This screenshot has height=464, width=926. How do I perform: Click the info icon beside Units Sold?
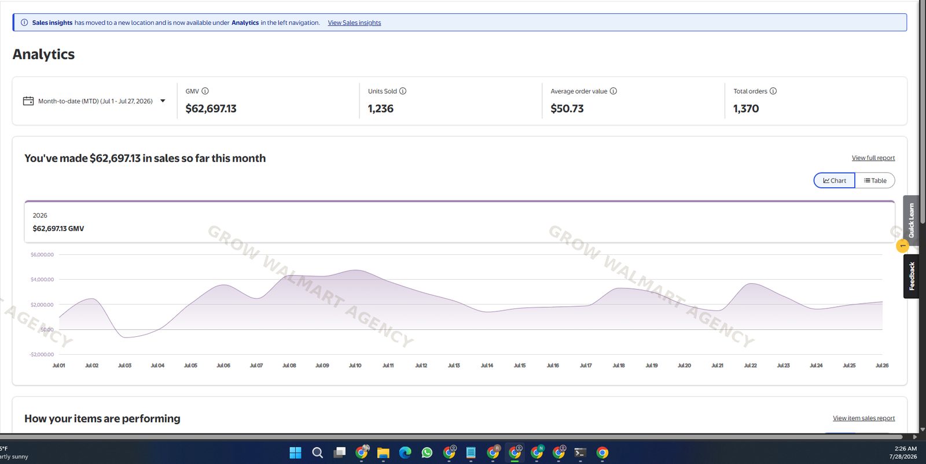click(403, 91)
